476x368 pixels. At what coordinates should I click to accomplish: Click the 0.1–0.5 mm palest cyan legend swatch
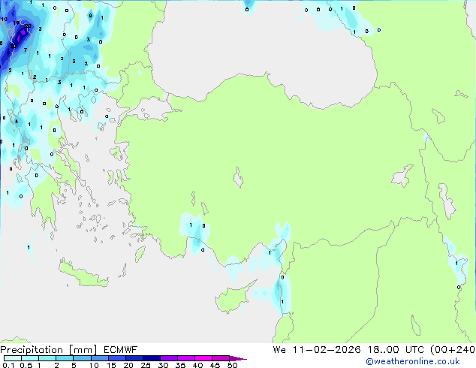pyautogui.click(x=13, y=358)
